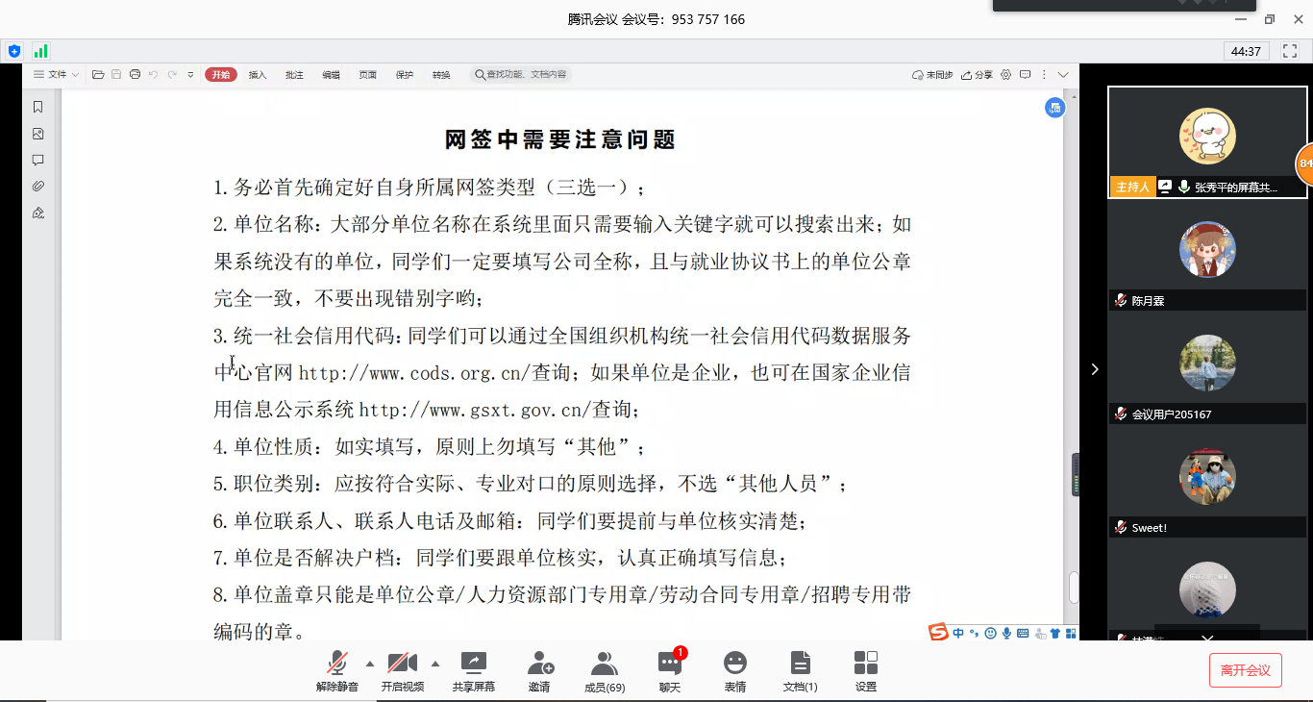This screenshot has height=702, width=1313.
Task: Switch to the 批注 tab
Action: click(294, 75)
